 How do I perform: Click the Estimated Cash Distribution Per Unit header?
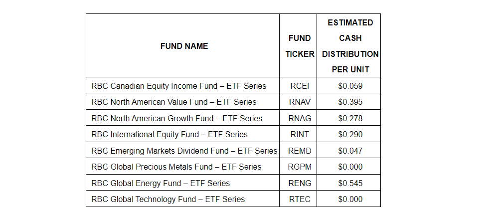350,46
